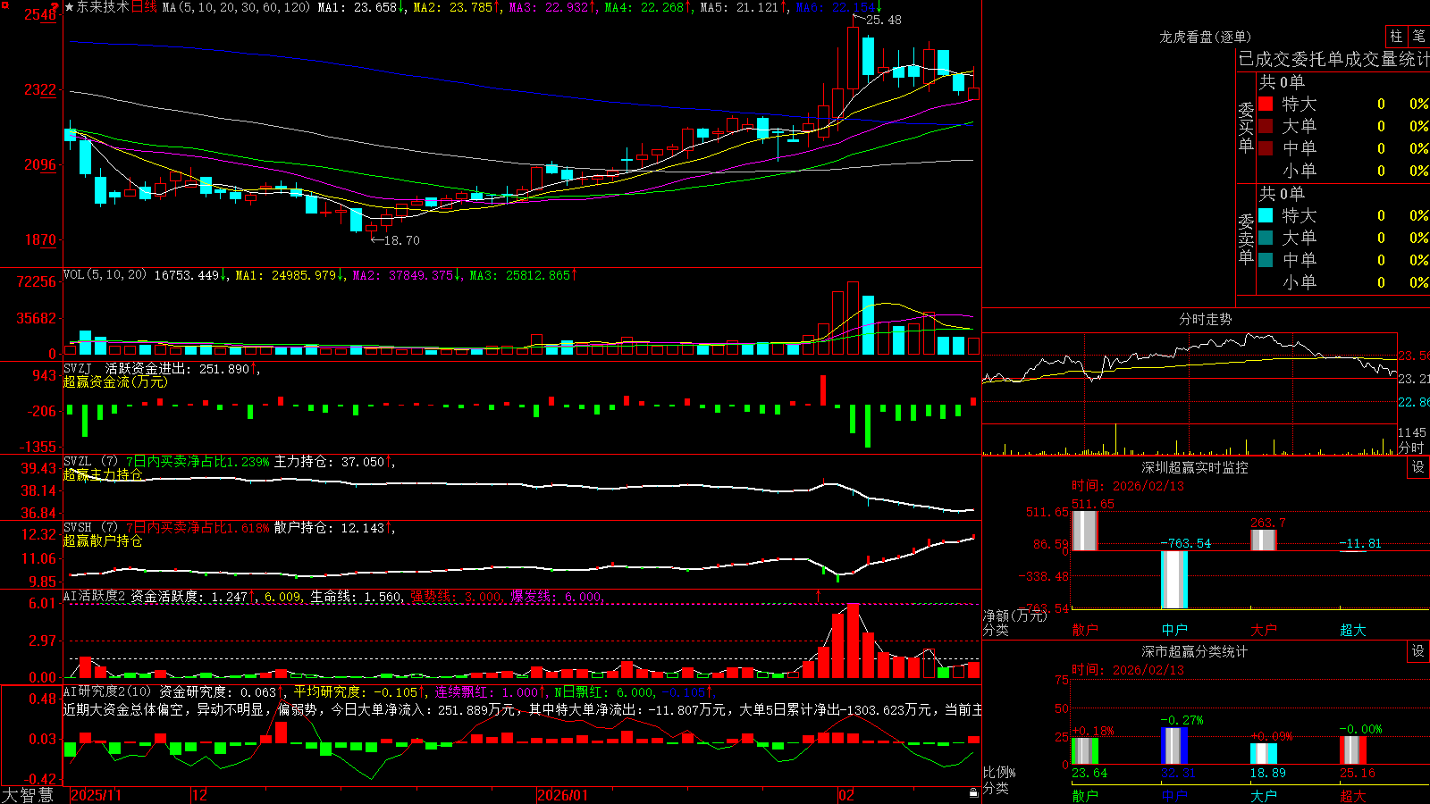Screen dimensions: 1430x804
Task: Click 超赢资金流(万元) label
Action: [x=115, y=381]
